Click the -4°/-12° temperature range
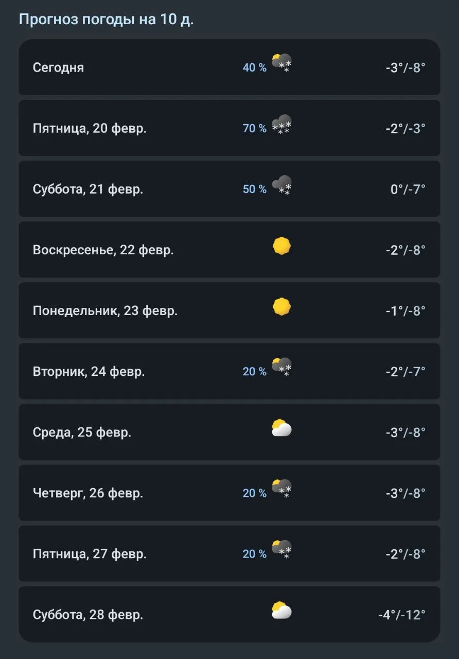Viewport: 459px width, 659px height. click(401, 615)
